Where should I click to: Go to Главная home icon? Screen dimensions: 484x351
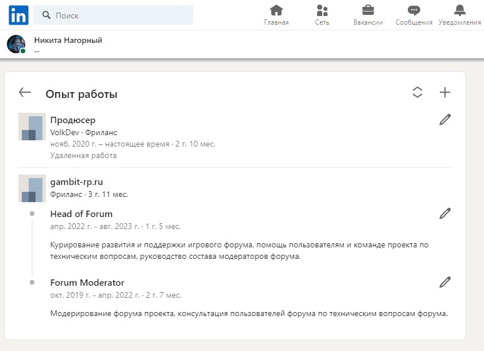[x=276, y=10]
